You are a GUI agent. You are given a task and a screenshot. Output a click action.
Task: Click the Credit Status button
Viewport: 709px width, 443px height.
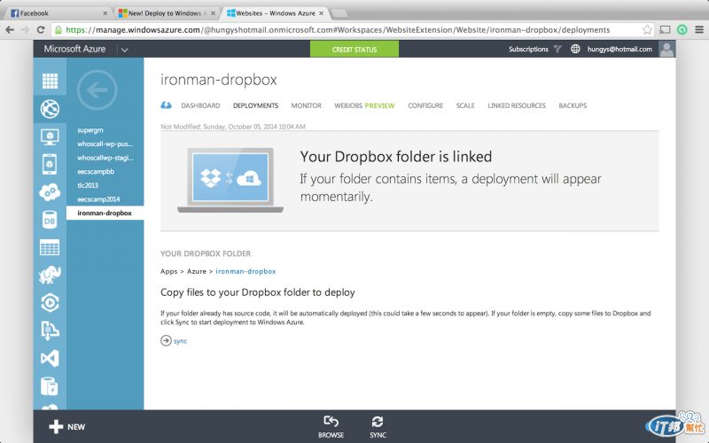point(354,50)
